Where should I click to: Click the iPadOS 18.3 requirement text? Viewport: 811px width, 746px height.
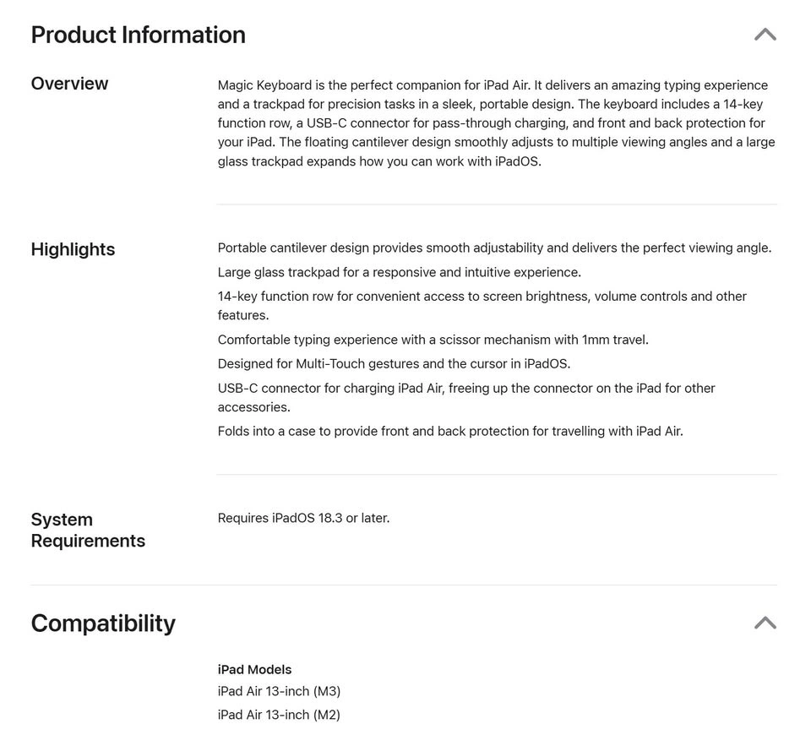pos(303,518)
